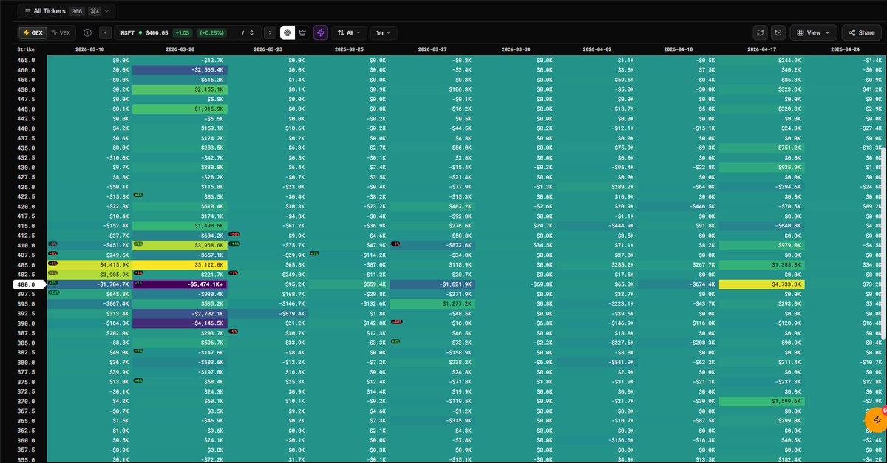Open the replay history icon
Screen dimensions: 887x463
click(x=778, y=32)
